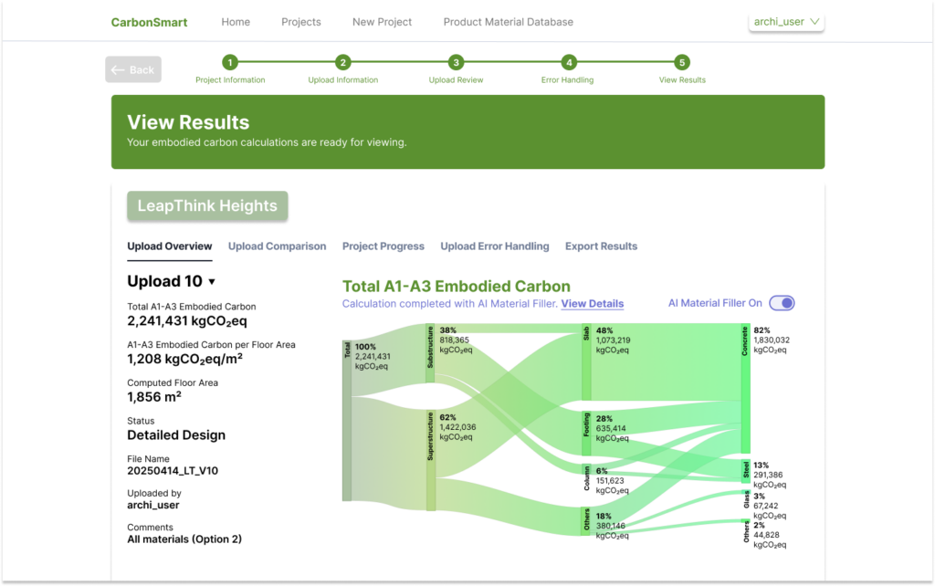Screen dimensions: 935x586
Task: Click the step 1 Project Information circle
Action: [x=229, y=64]
